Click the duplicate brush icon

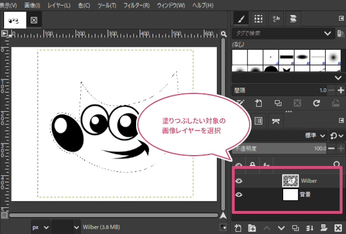pos(278,104)
